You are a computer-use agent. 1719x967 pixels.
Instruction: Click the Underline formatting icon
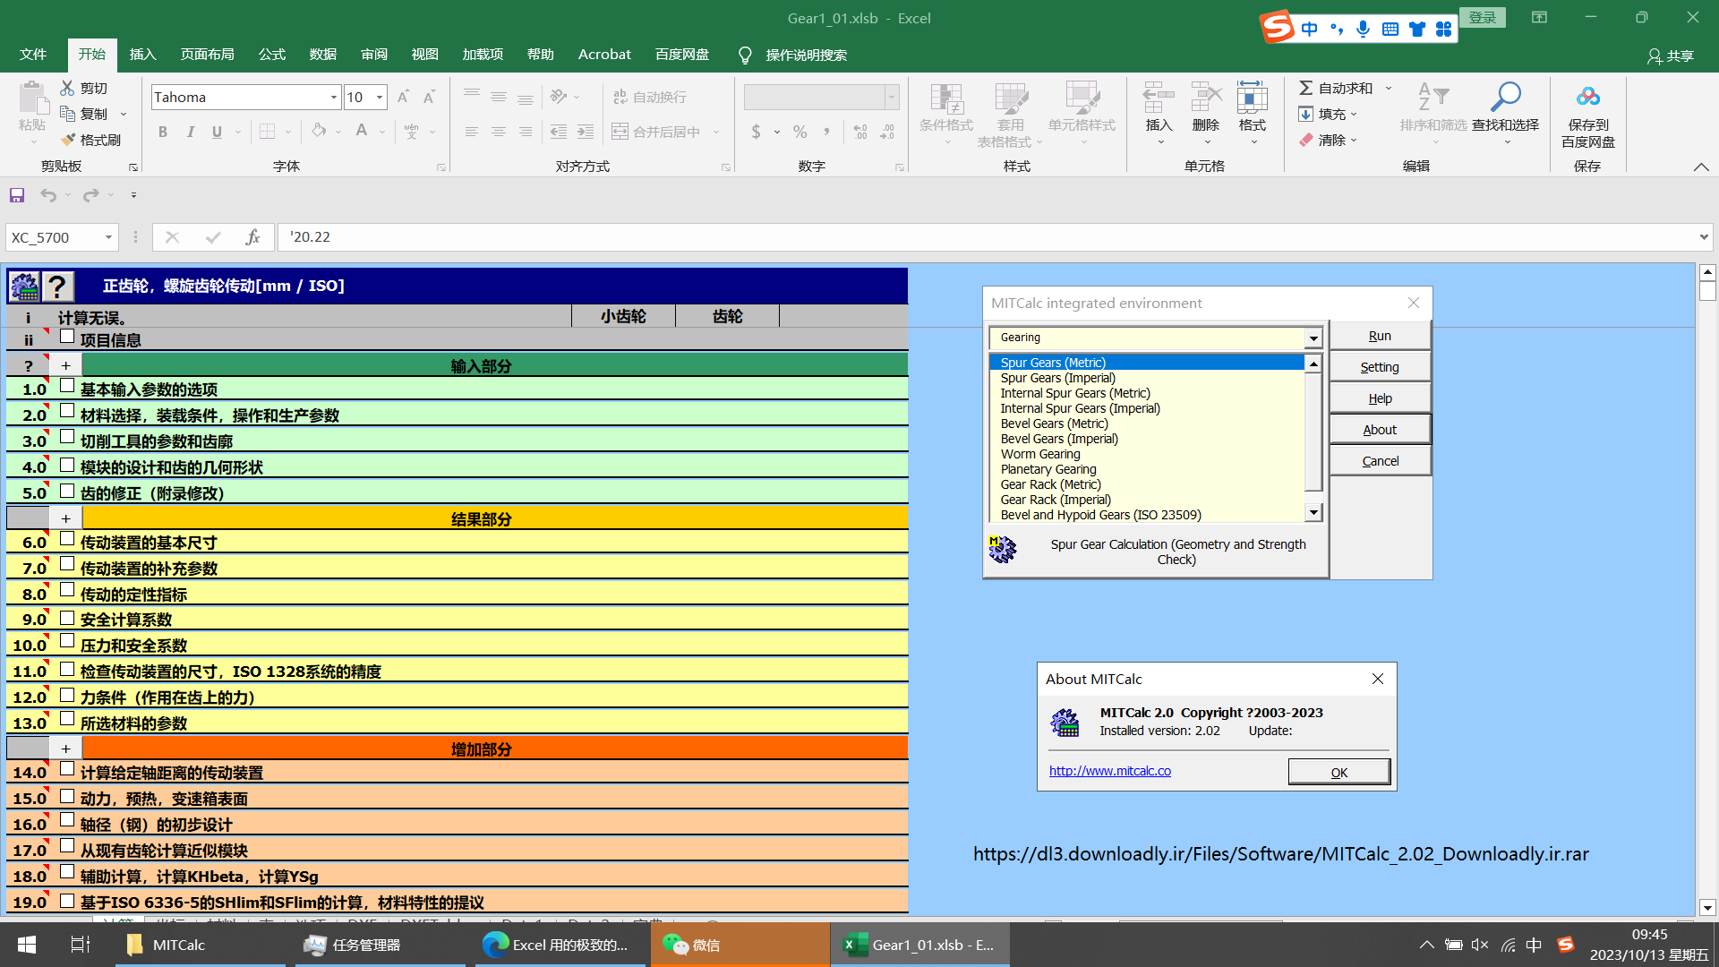217,133
